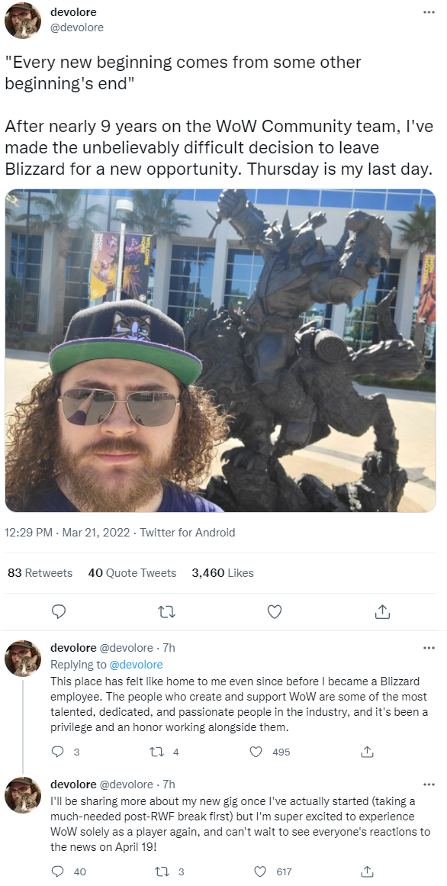The image size is (447, 886).
Task: Open the selfie photo with statue
Action: 220,350
